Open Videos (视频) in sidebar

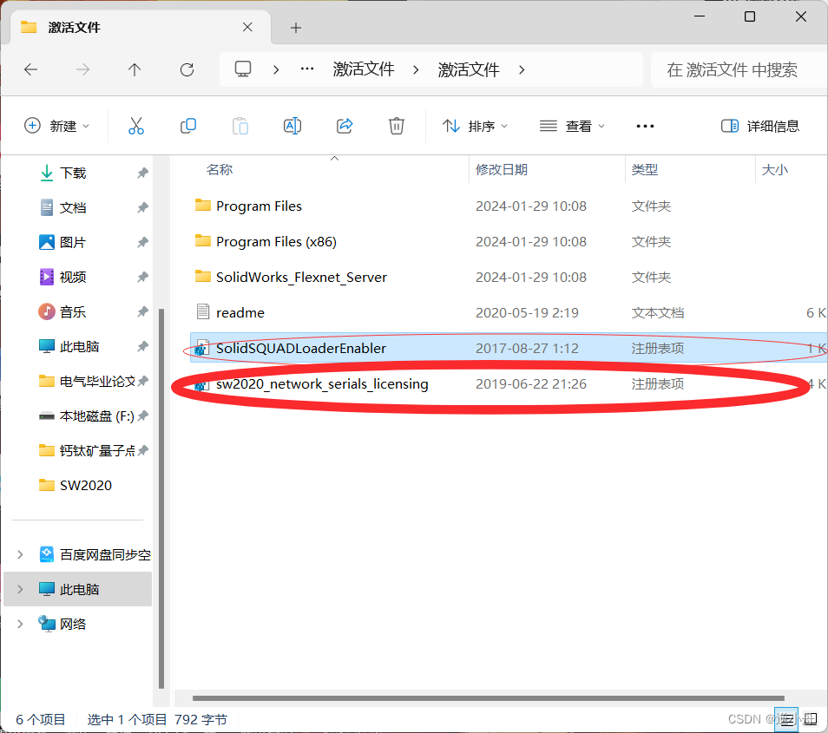(72, 277)
